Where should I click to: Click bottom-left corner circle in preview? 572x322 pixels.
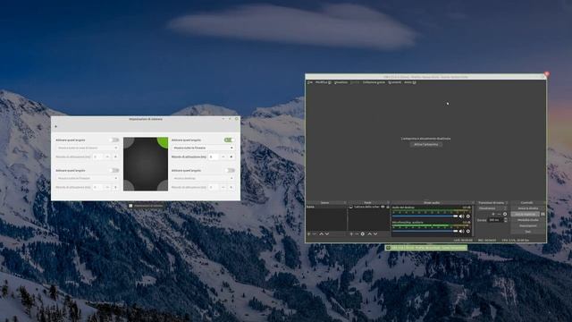coord(129,185)
